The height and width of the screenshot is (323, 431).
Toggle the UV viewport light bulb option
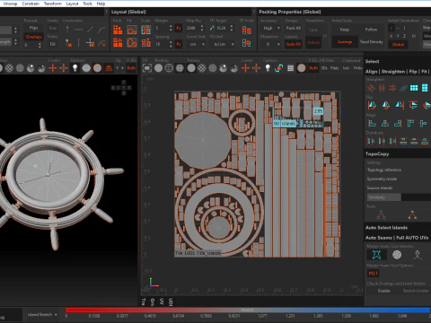tap(268, 68)
